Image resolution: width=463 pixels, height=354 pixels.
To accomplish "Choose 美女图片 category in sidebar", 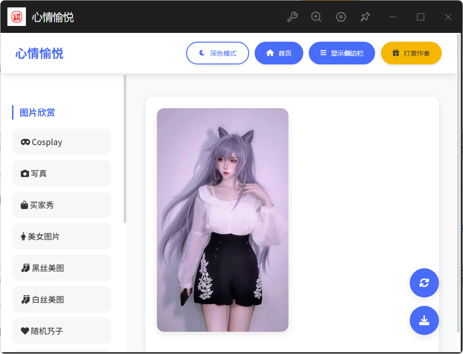I will (62, 236).
